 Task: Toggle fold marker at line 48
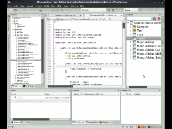(x=54, y=77)
